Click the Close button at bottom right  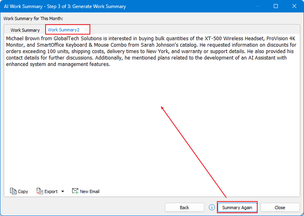[280, 208]
